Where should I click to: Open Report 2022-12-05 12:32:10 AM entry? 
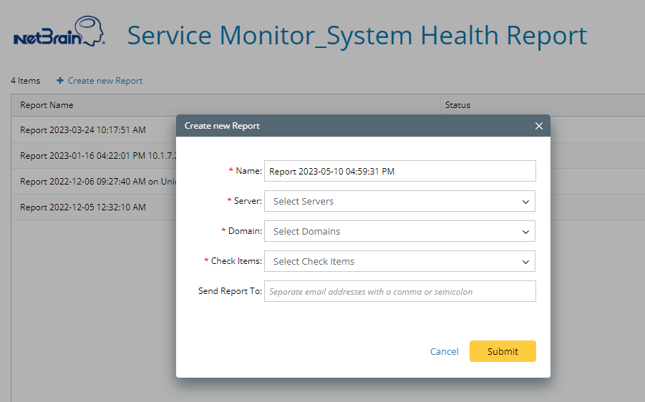click(x=83, y=207)
